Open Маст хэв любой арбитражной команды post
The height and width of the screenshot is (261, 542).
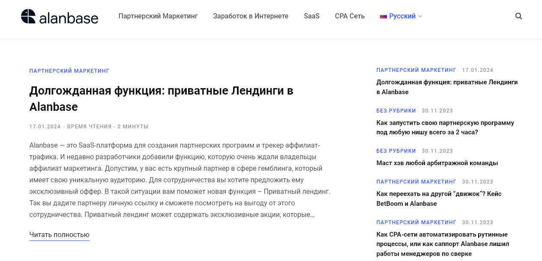[437, 163]
